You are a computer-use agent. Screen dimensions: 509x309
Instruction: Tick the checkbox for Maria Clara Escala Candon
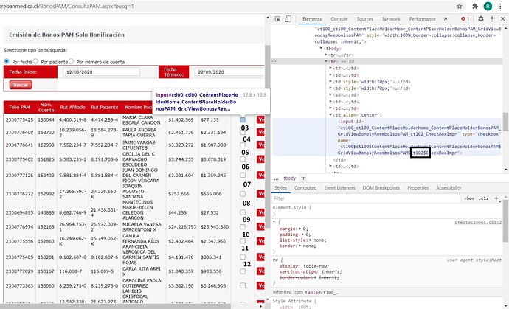(x=243, y=119)
